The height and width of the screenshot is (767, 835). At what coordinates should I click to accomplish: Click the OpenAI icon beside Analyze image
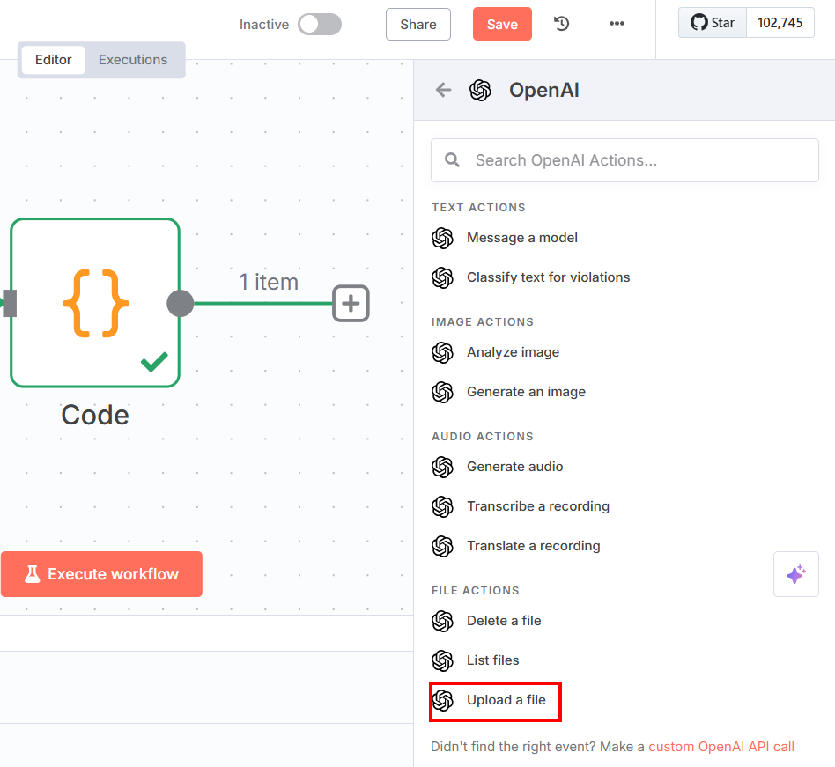coord(442,352)
